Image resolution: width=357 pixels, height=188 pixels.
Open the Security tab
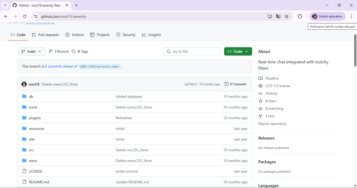126,35
